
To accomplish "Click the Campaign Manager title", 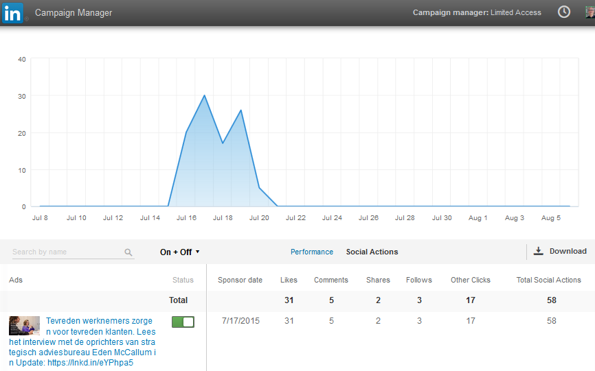I will click(74, 12).
